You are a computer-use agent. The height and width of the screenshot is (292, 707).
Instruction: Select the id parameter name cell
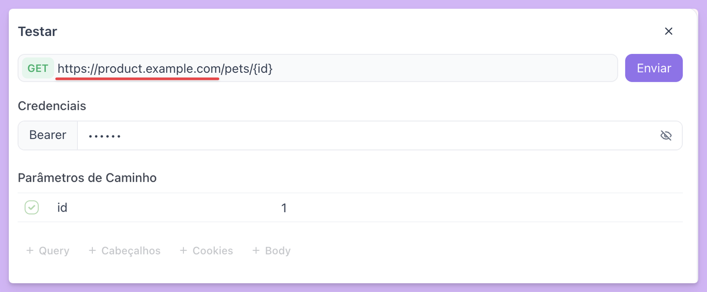tap(62, 208)
